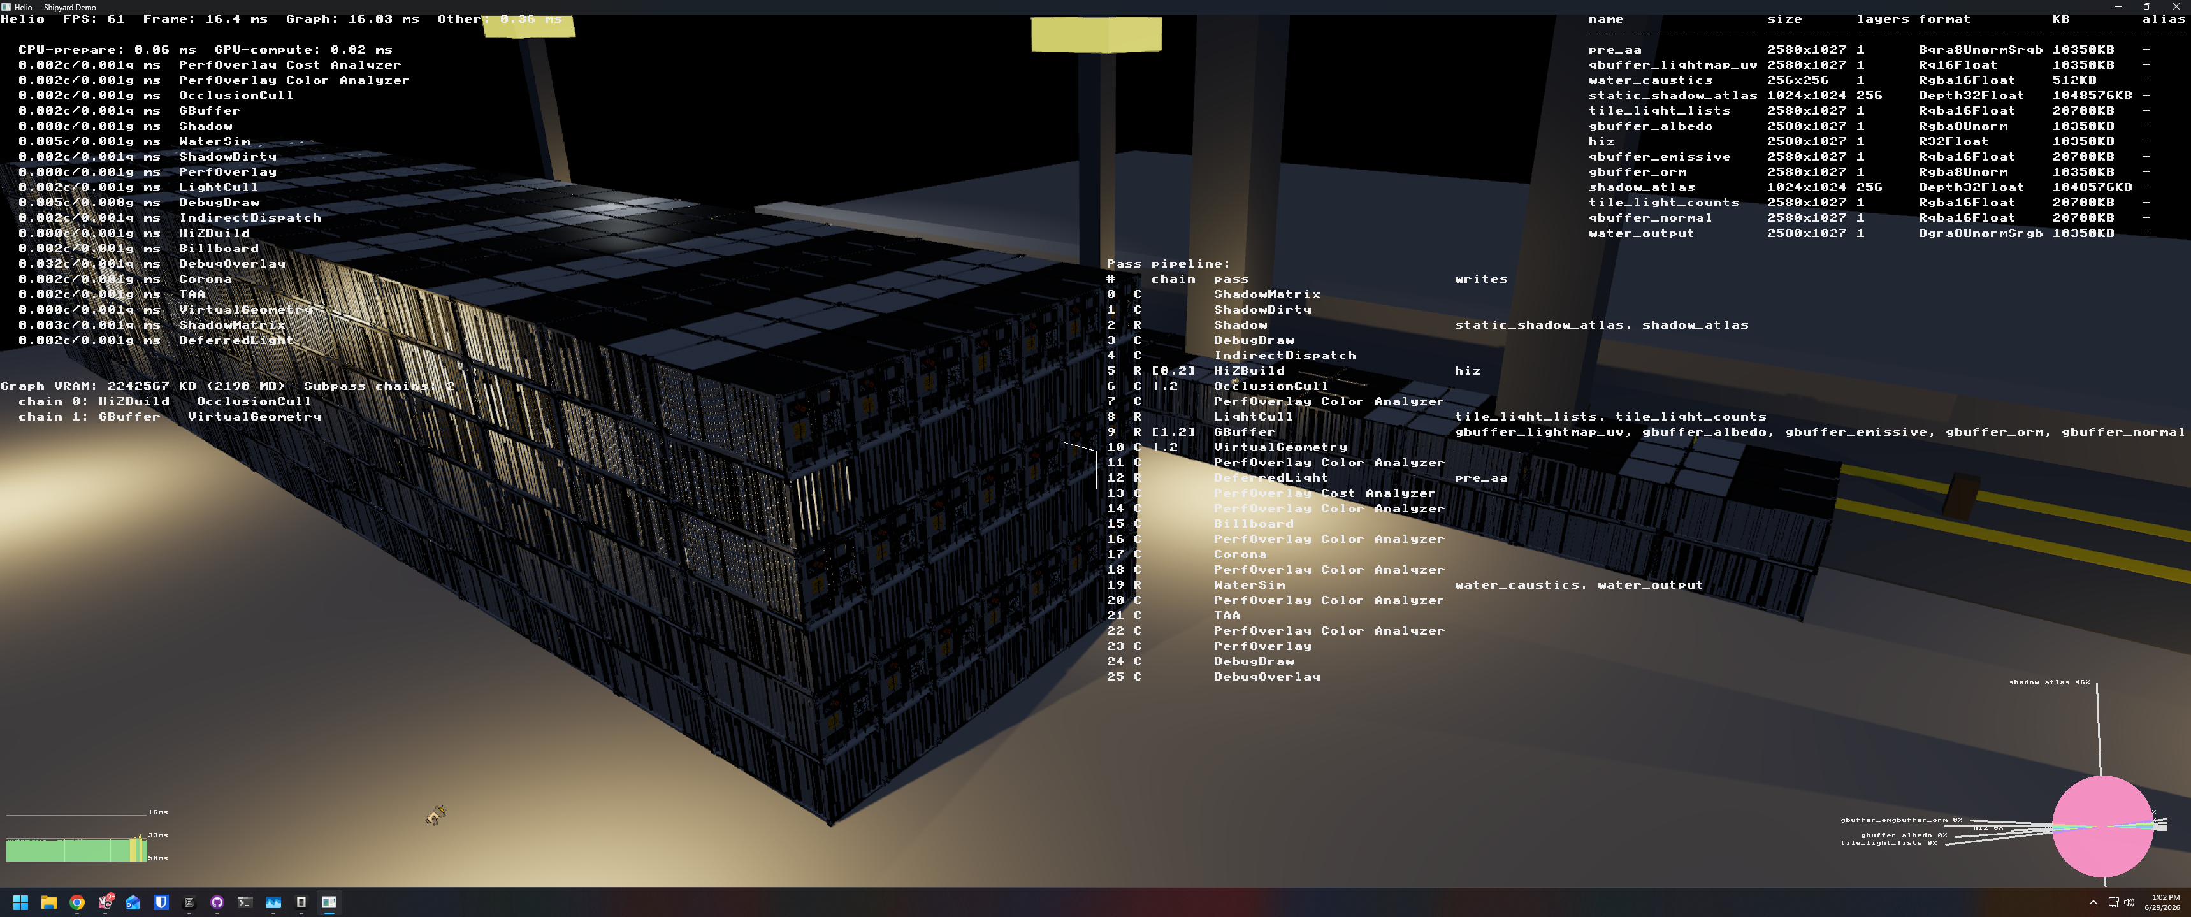Click pipeline row 1 'ShadowDirty'

pyautogui.click(x=1210, y=310)
